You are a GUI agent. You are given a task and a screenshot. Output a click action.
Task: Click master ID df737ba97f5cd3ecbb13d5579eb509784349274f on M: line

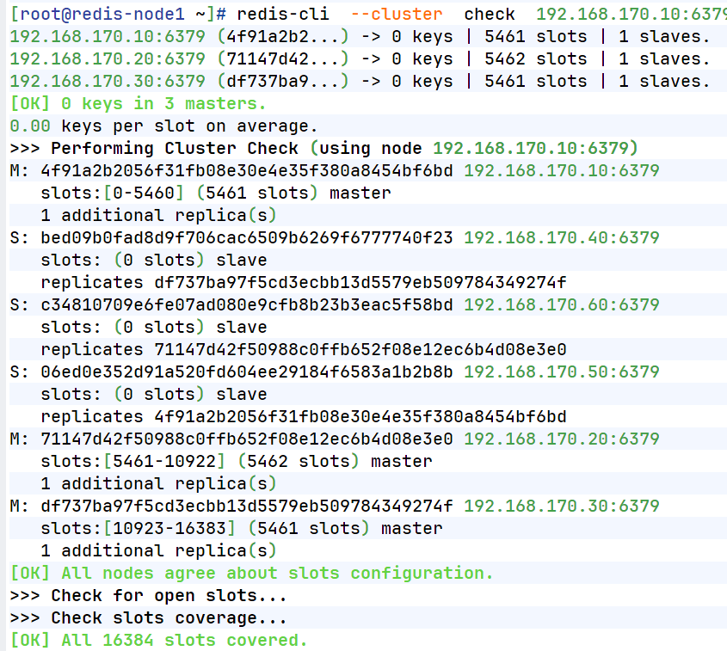pyautogui.click(x=247, y=506)
